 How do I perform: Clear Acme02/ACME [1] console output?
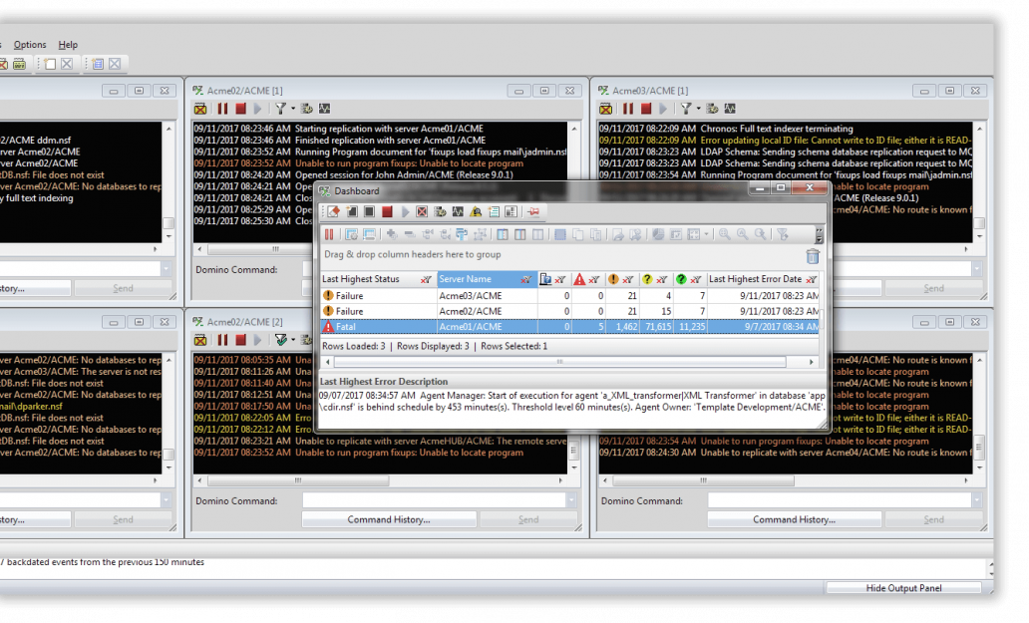200,109
